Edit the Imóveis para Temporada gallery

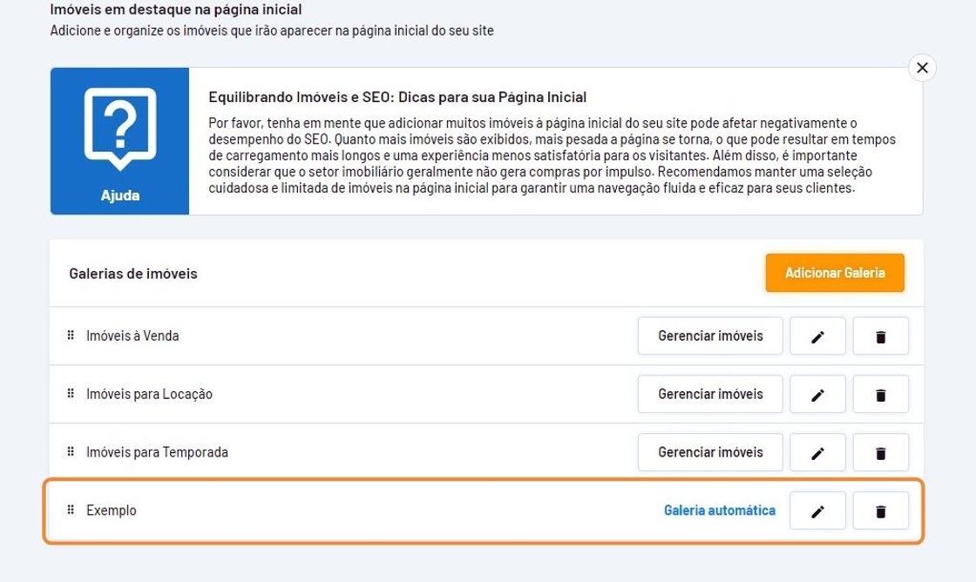tap(817, 453)
